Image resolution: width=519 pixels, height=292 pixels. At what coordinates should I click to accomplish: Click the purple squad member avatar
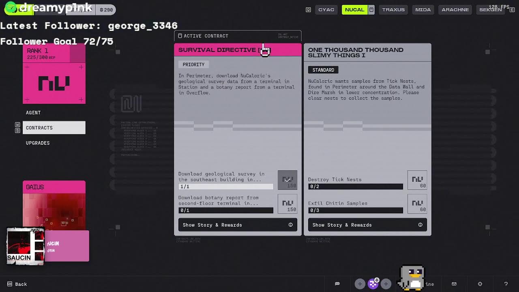tap(373, 284)
